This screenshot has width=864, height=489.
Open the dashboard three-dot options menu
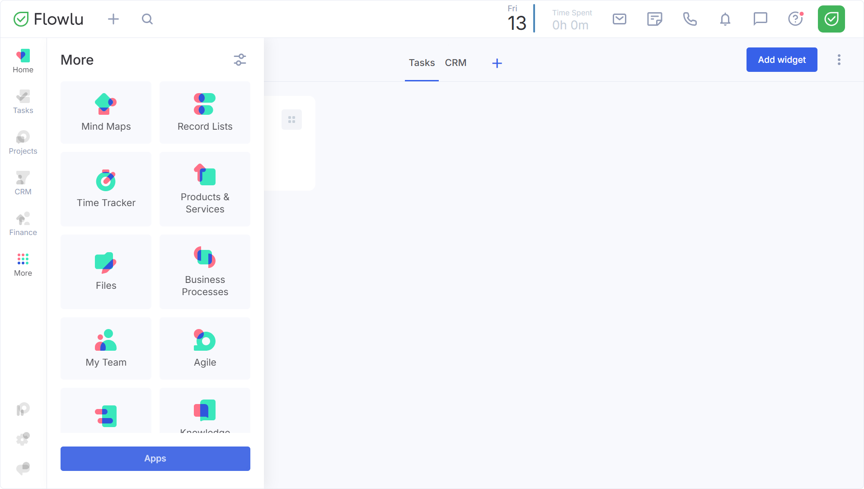[x=839, y=60]
